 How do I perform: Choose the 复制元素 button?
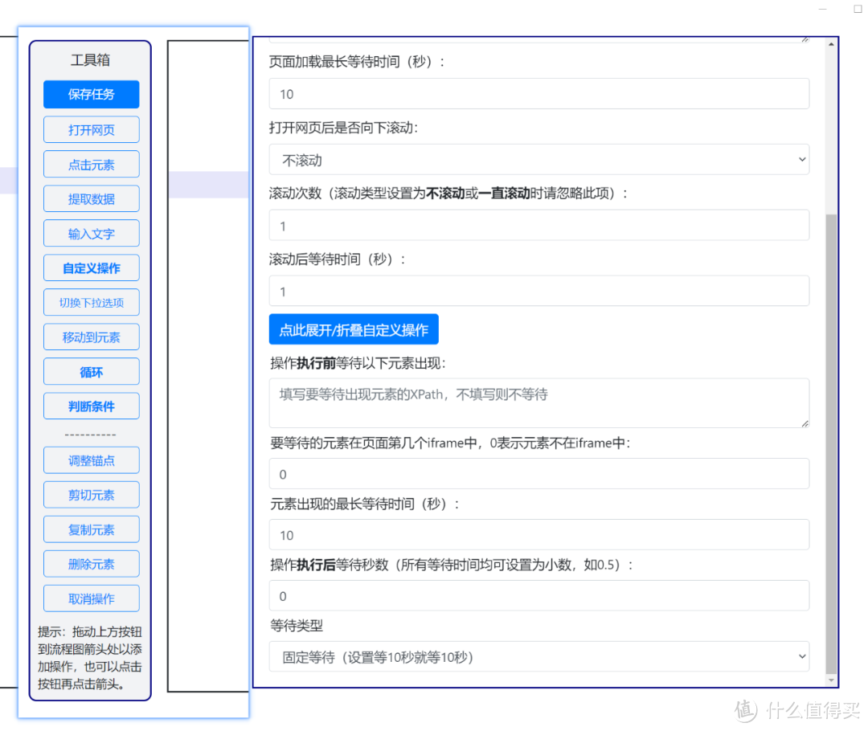92,529
